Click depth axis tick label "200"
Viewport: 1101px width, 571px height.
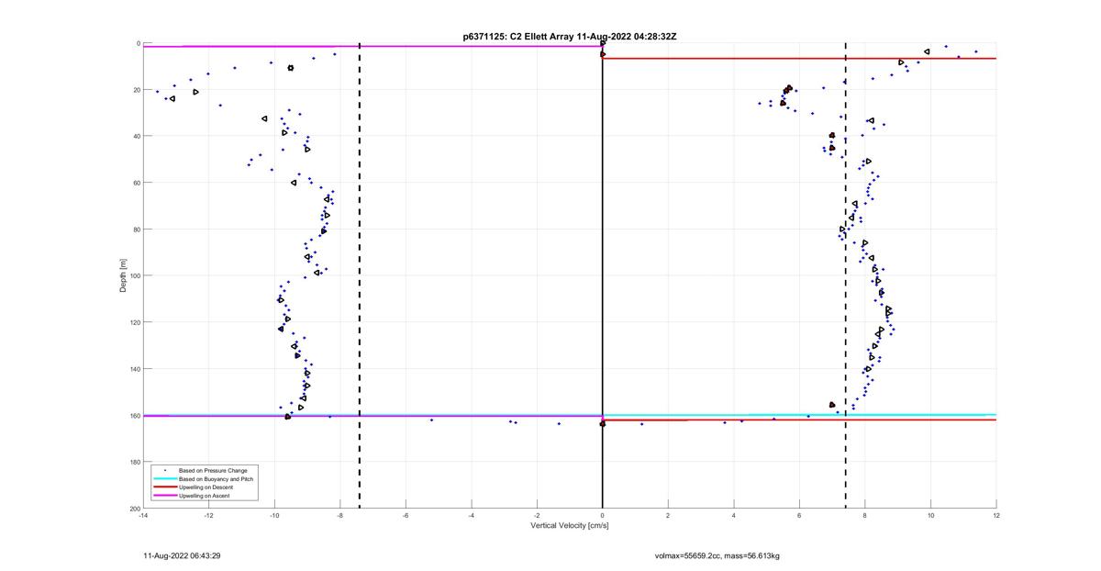134,509
